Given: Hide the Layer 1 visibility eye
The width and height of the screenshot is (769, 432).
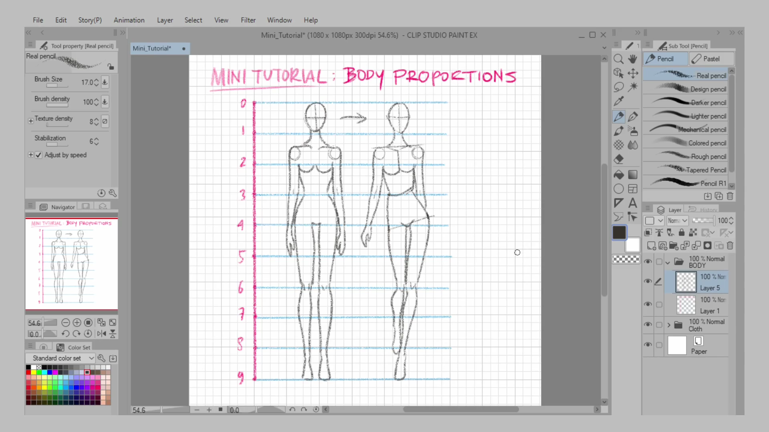Looking at the screenshot, I should [648, 304].
